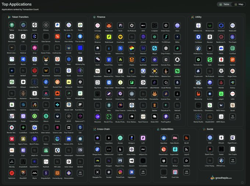The width and height of the screenshot is (250, 186).
Task: Open the Curve app tile
Action: point(132,48)
